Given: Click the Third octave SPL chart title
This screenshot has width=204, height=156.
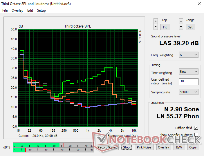Looking at the screenshot, I should click(x=78, y=26).
